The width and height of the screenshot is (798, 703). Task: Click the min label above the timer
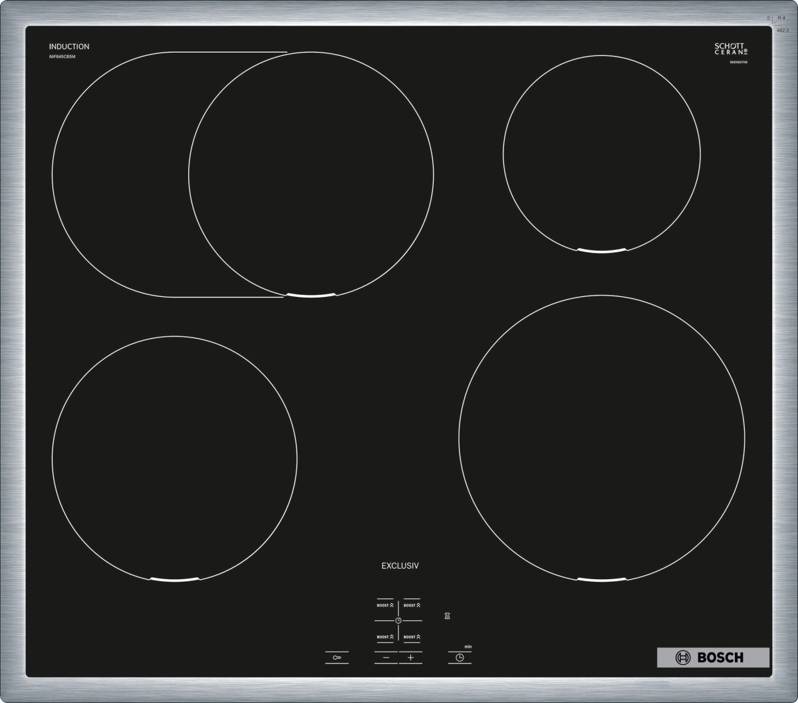coord(468,646)
